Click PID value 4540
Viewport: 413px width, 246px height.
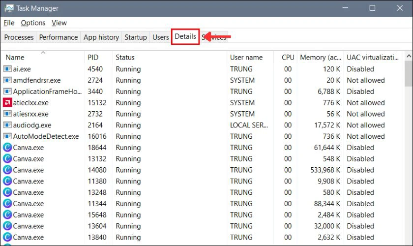[95, 69]
